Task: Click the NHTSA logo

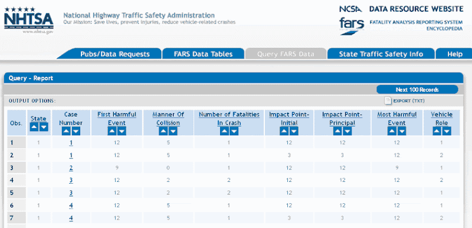Action: 29,20
